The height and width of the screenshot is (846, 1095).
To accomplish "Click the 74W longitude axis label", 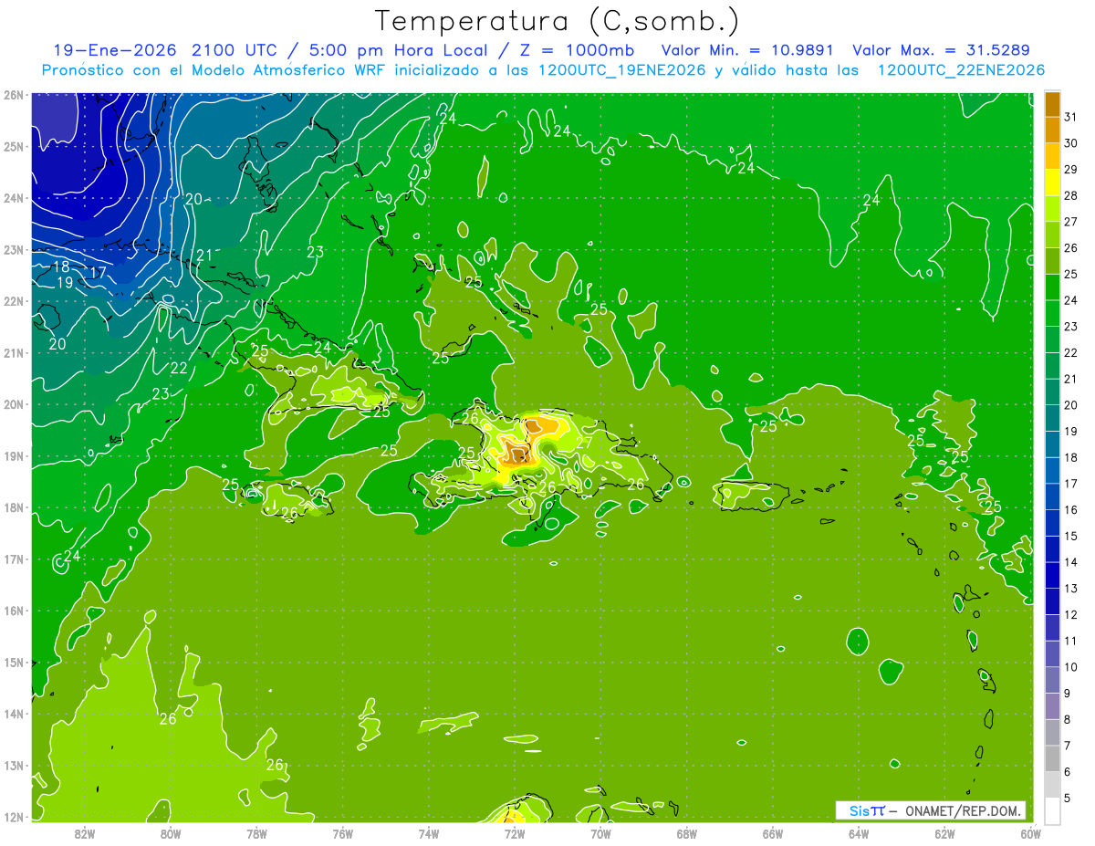I will (x=429, y=833).
